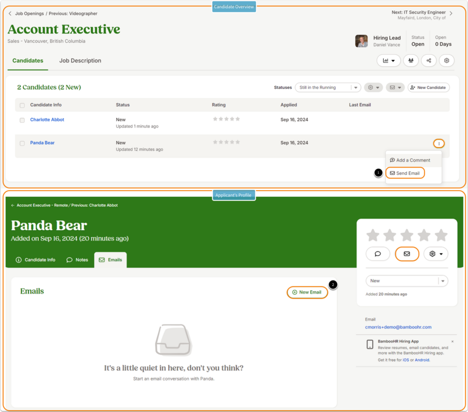This screenshot has height=412, width=468.
Task: Click the phone icon in the Hiring App notice
Action: click(x=370, y=344)
